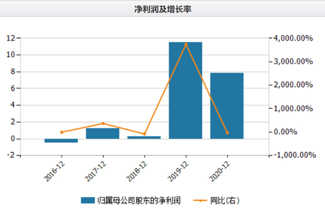The height and width of the screenshot is (214, 325).
Task: Click the x-axis label 2020-12
Action: (x=220, y=171)
